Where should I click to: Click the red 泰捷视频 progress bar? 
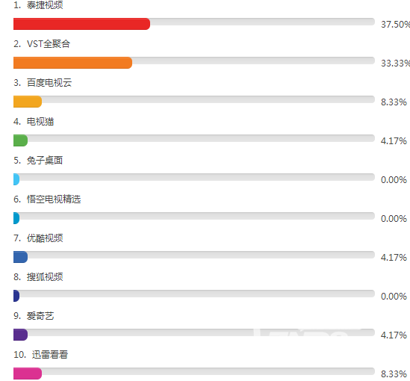(x=81, y=24)
